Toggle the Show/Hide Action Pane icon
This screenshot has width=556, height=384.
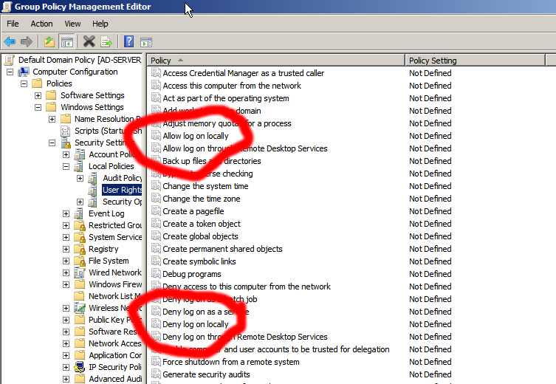[x=146, y=42]
